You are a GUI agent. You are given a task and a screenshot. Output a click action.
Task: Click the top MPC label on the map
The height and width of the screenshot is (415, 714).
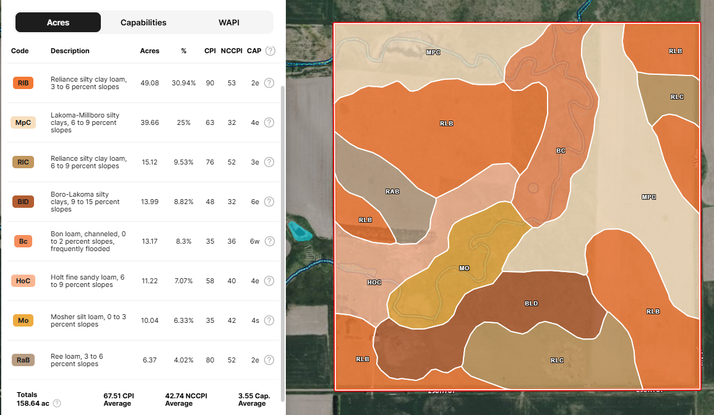click(433, 53)
